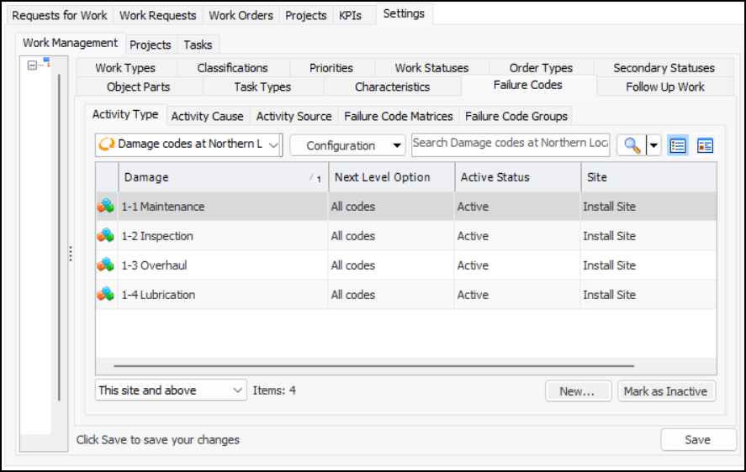This screenshot has height=472, width=746.
Task: Click the 1-4 Lubrication row icon
Action: click(x=106, y=295)
